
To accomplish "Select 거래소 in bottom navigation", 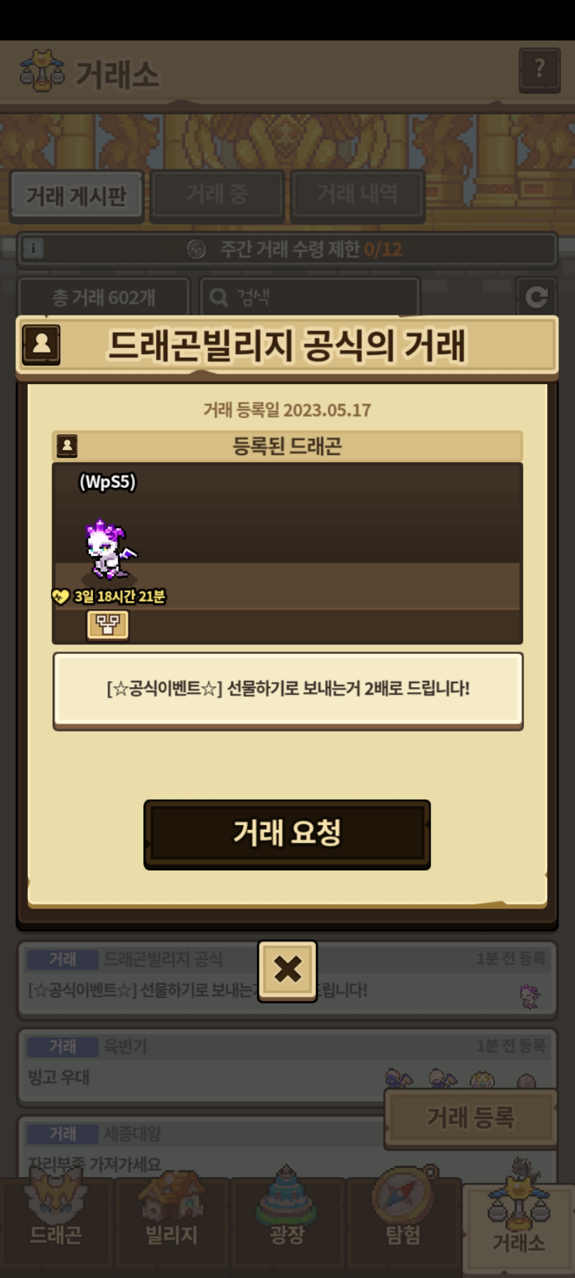I will pyautogui.click(x=519, y=1229).
